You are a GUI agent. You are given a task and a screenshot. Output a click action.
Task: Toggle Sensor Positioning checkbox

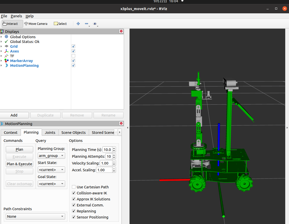tap(74, 217)
